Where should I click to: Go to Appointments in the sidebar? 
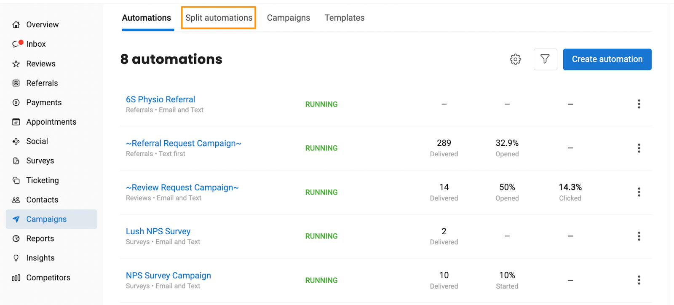click(51, 122)
